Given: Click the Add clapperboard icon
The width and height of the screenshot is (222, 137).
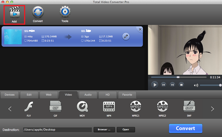Looking at the screenshot, I should click(x=14, y=12).
